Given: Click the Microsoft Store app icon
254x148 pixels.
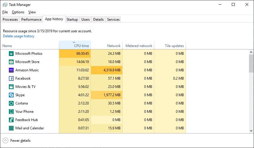Looking at the screenshot, I should [x=11, y=62].
